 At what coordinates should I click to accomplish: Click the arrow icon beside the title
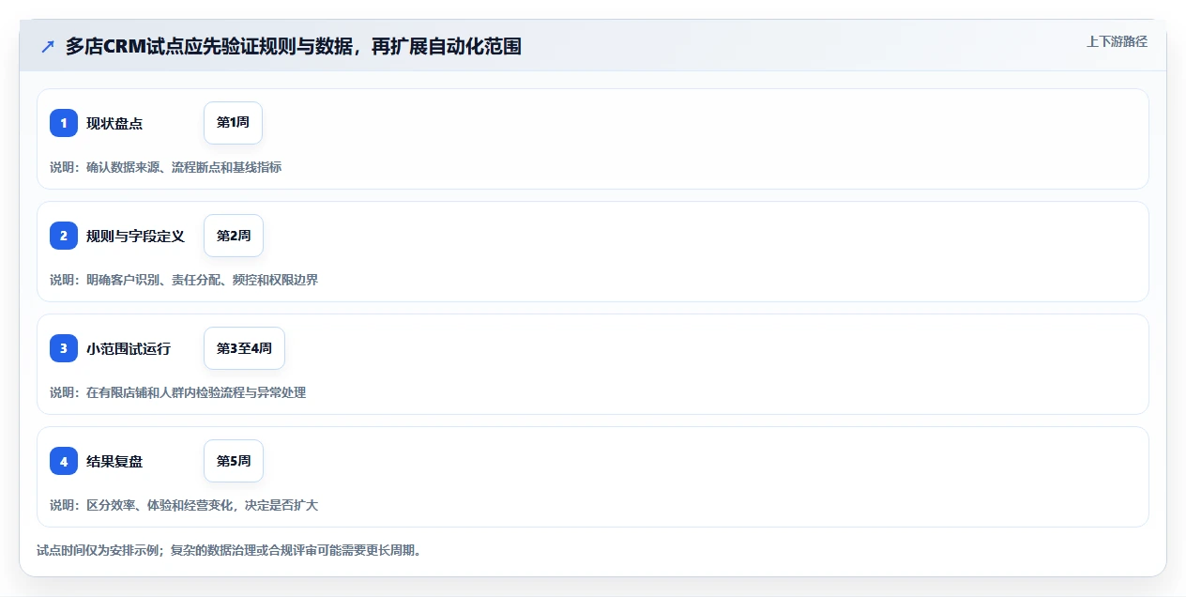[48, 46]
